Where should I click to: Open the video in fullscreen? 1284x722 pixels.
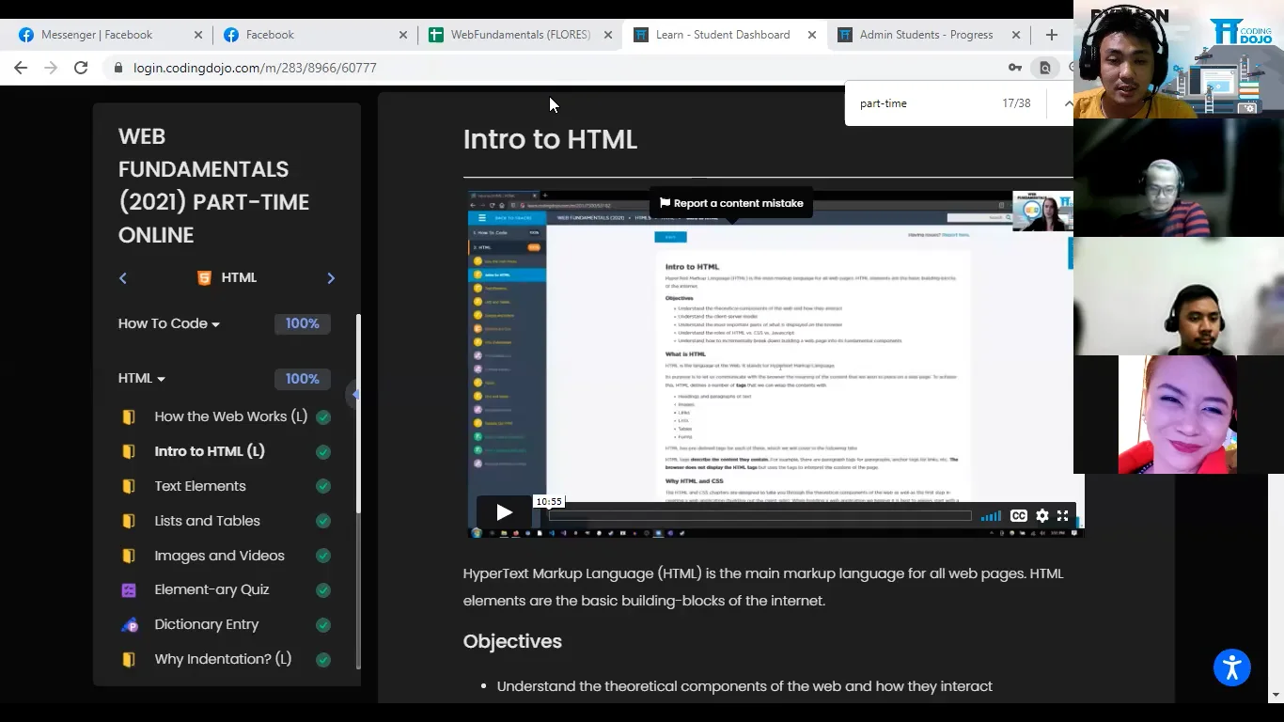point(1062,515)
